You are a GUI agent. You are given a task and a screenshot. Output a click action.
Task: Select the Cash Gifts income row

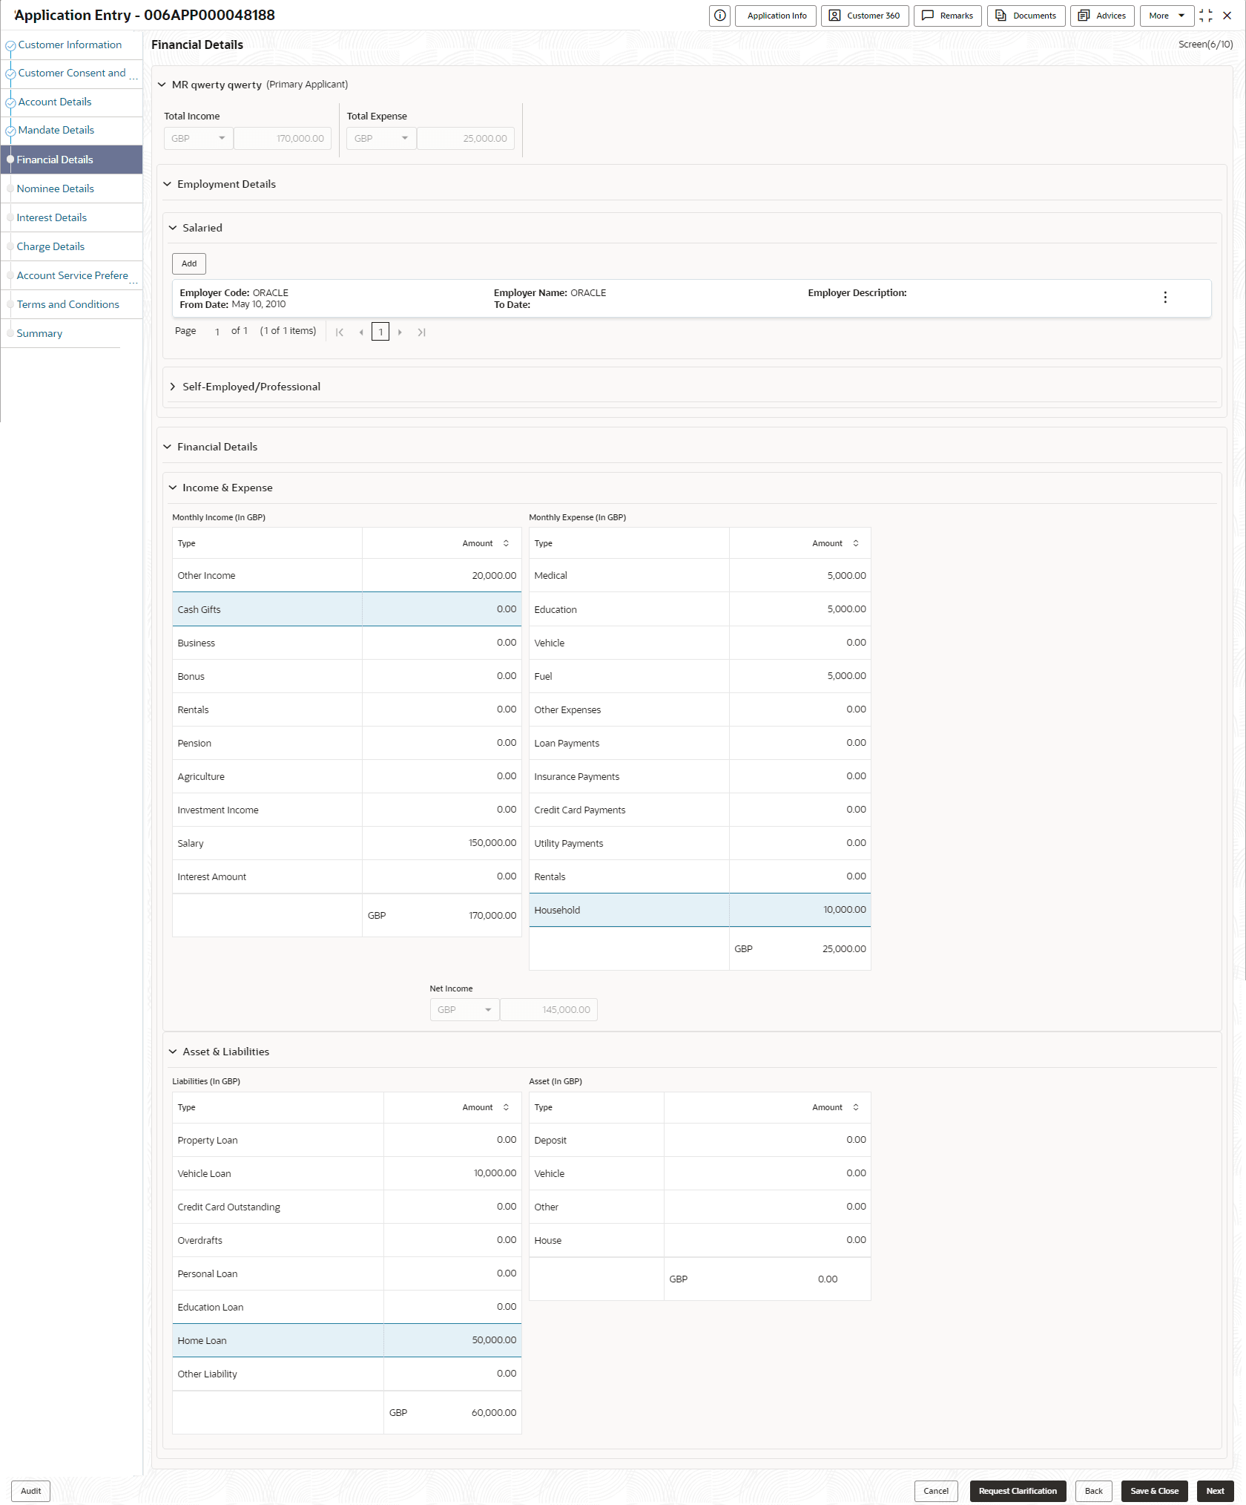[346, 609]
